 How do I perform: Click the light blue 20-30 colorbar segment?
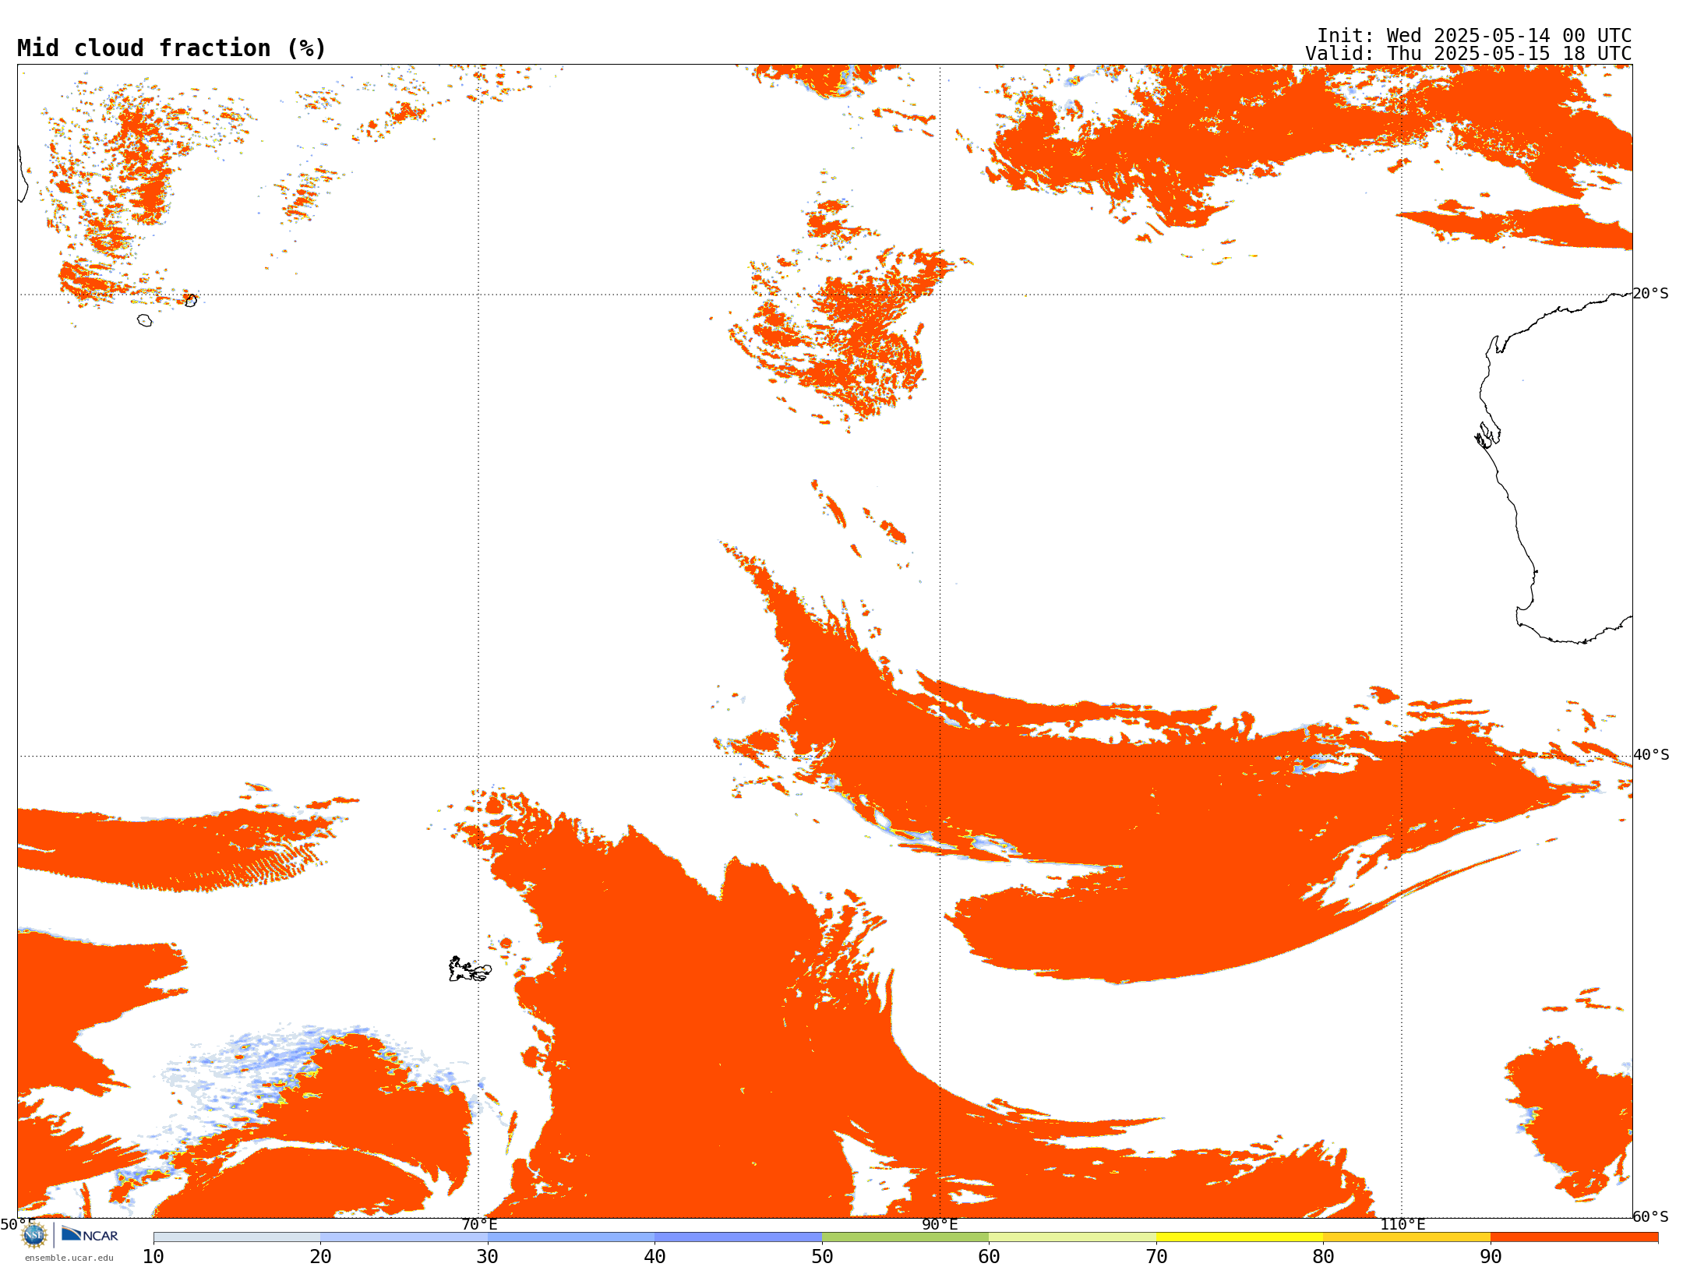point(404,1237)
